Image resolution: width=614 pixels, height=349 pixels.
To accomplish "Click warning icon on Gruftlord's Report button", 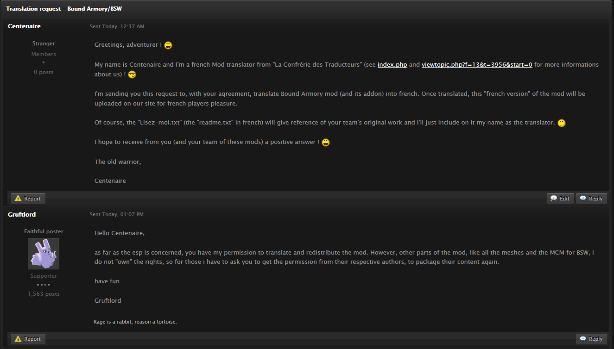I will click(18, 339).
